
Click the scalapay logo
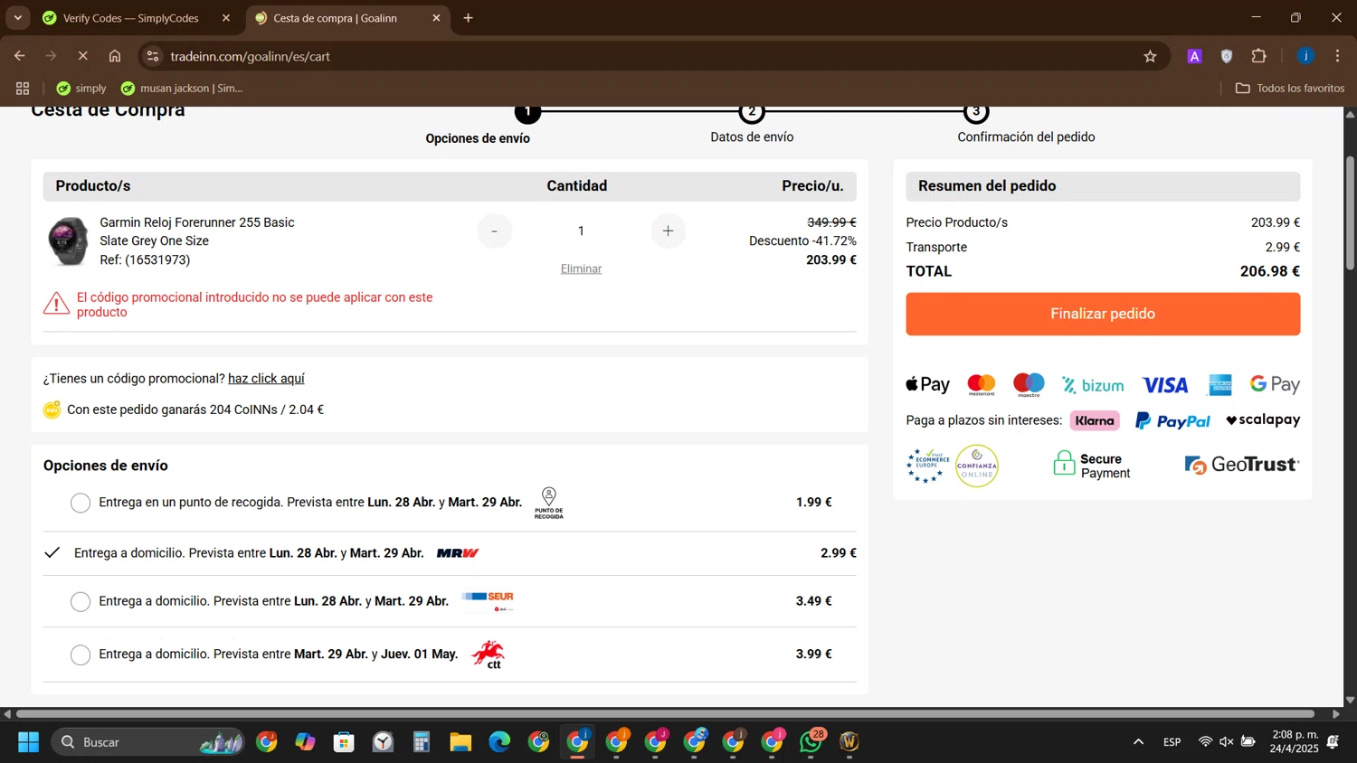1263,419
